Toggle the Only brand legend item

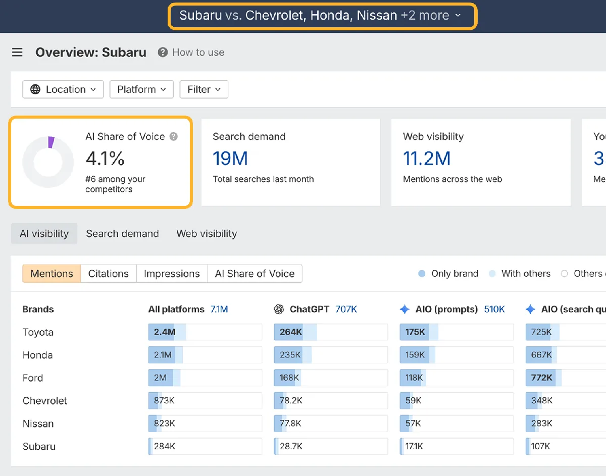448,274
